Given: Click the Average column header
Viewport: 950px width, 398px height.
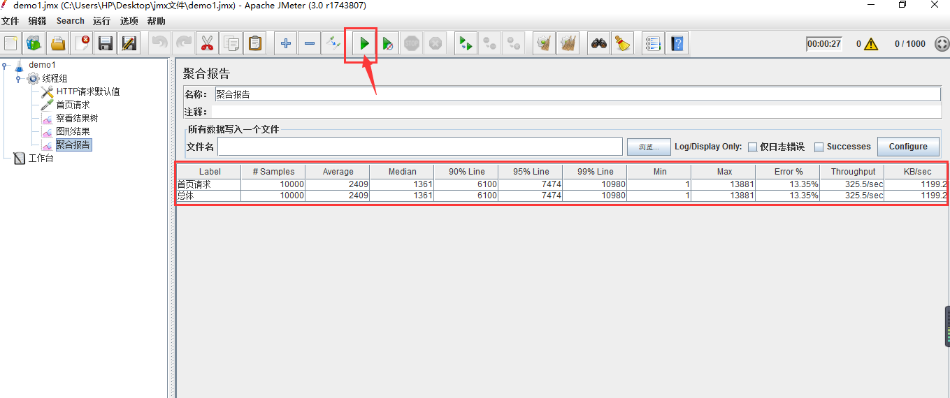Looking at the screenshot, I should pyautogui.click(x=338, y=172).
